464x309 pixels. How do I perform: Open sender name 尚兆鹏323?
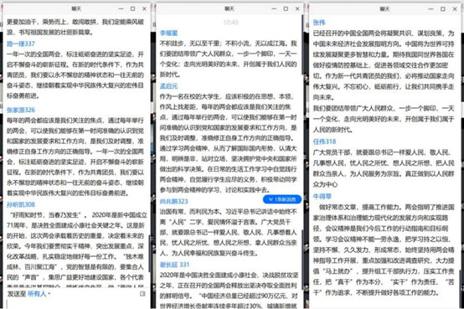173,202
